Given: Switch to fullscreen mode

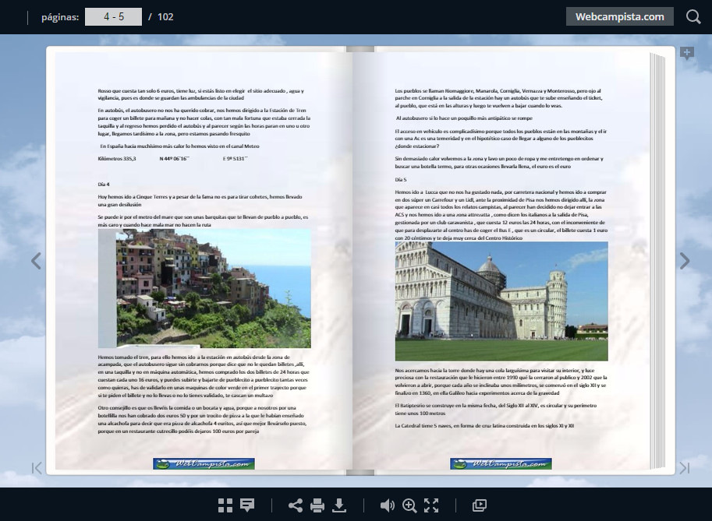Looking at the screenshot, I should click(x=431, y=505).
